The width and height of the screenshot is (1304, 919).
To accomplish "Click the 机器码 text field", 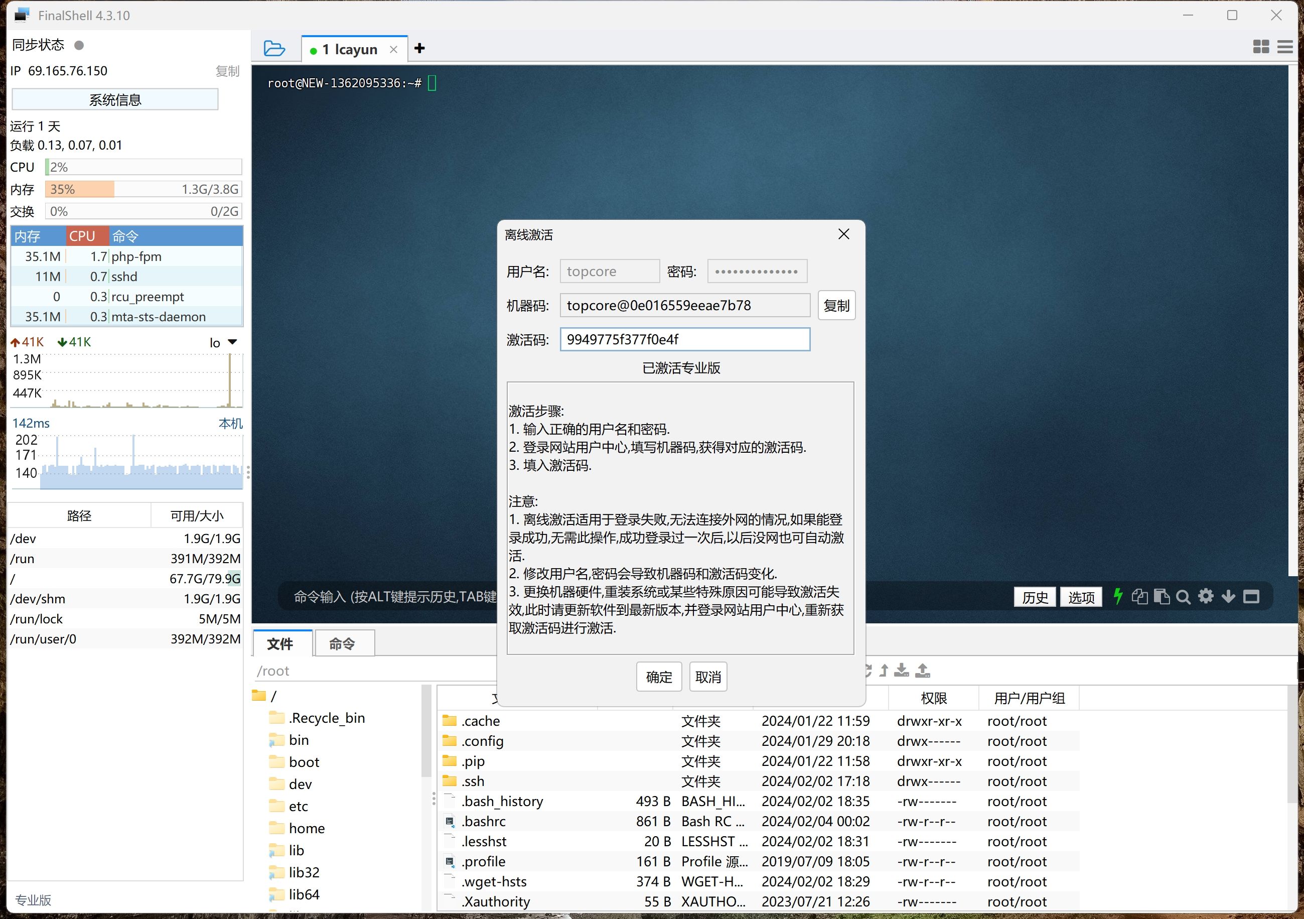I will [685, 306].
